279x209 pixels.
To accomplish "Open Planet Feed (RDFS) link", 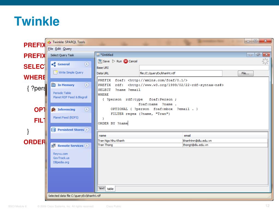I will point(66,118).
